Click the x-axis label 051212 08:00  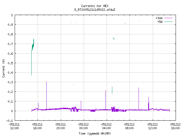[x=130, y=126]
